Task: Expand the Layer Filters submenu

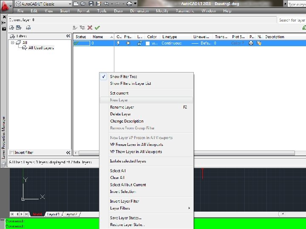Action: (146, 208)
